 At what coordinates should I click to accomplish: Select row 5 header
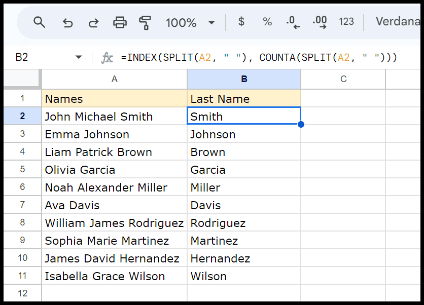(x=22, y=169)
